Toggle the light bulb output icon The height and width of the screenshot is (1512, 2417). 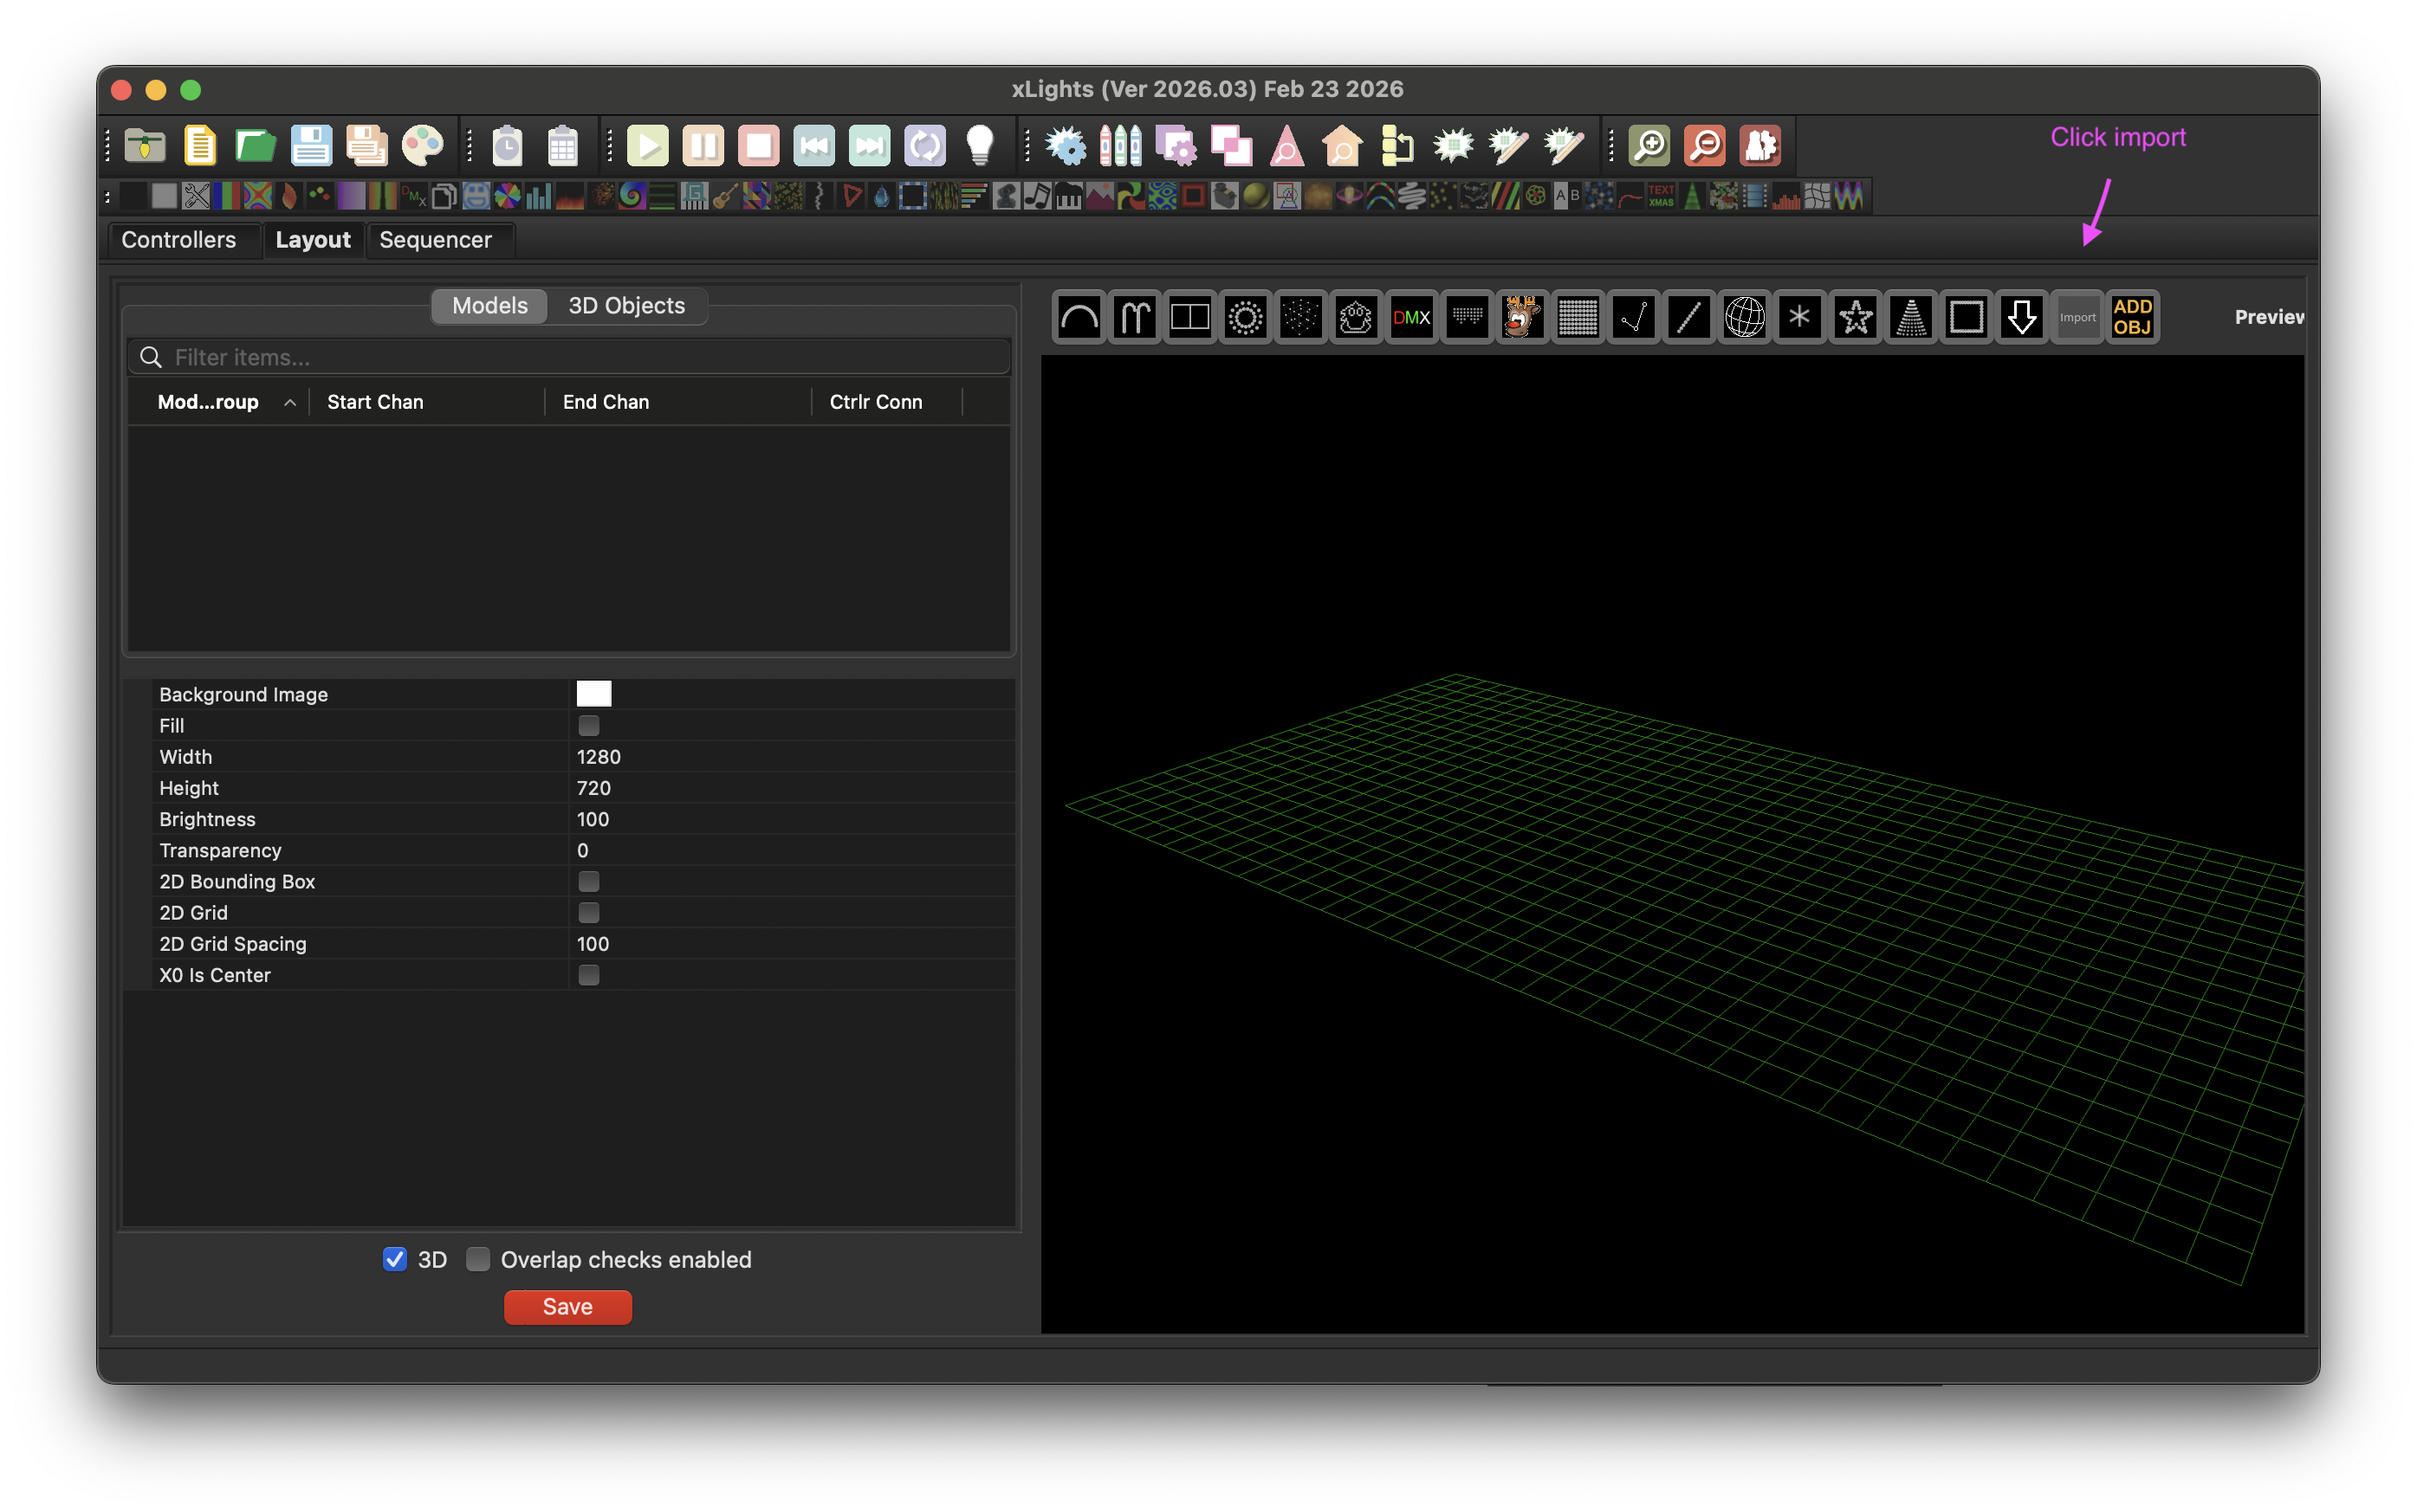(981, 146)
